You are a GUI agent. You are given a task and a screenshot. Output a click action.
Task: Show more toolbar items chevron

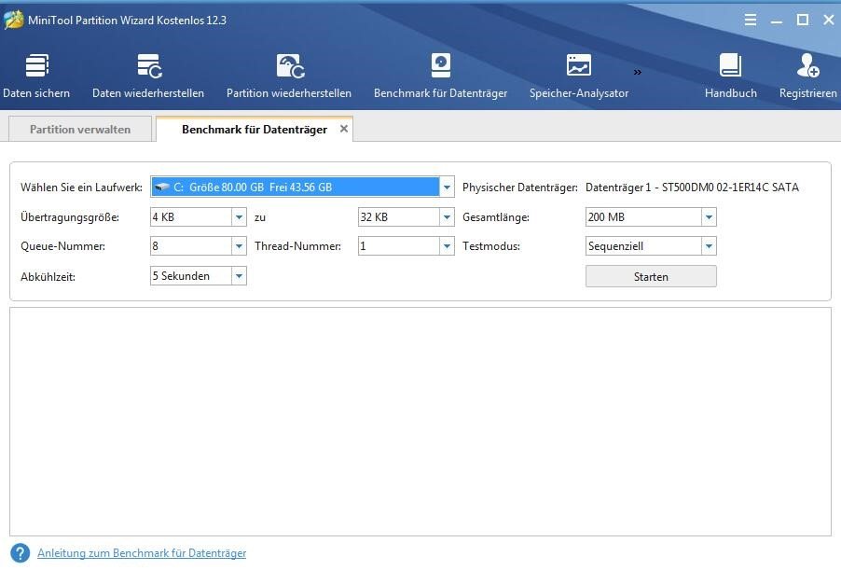point(637,72)
